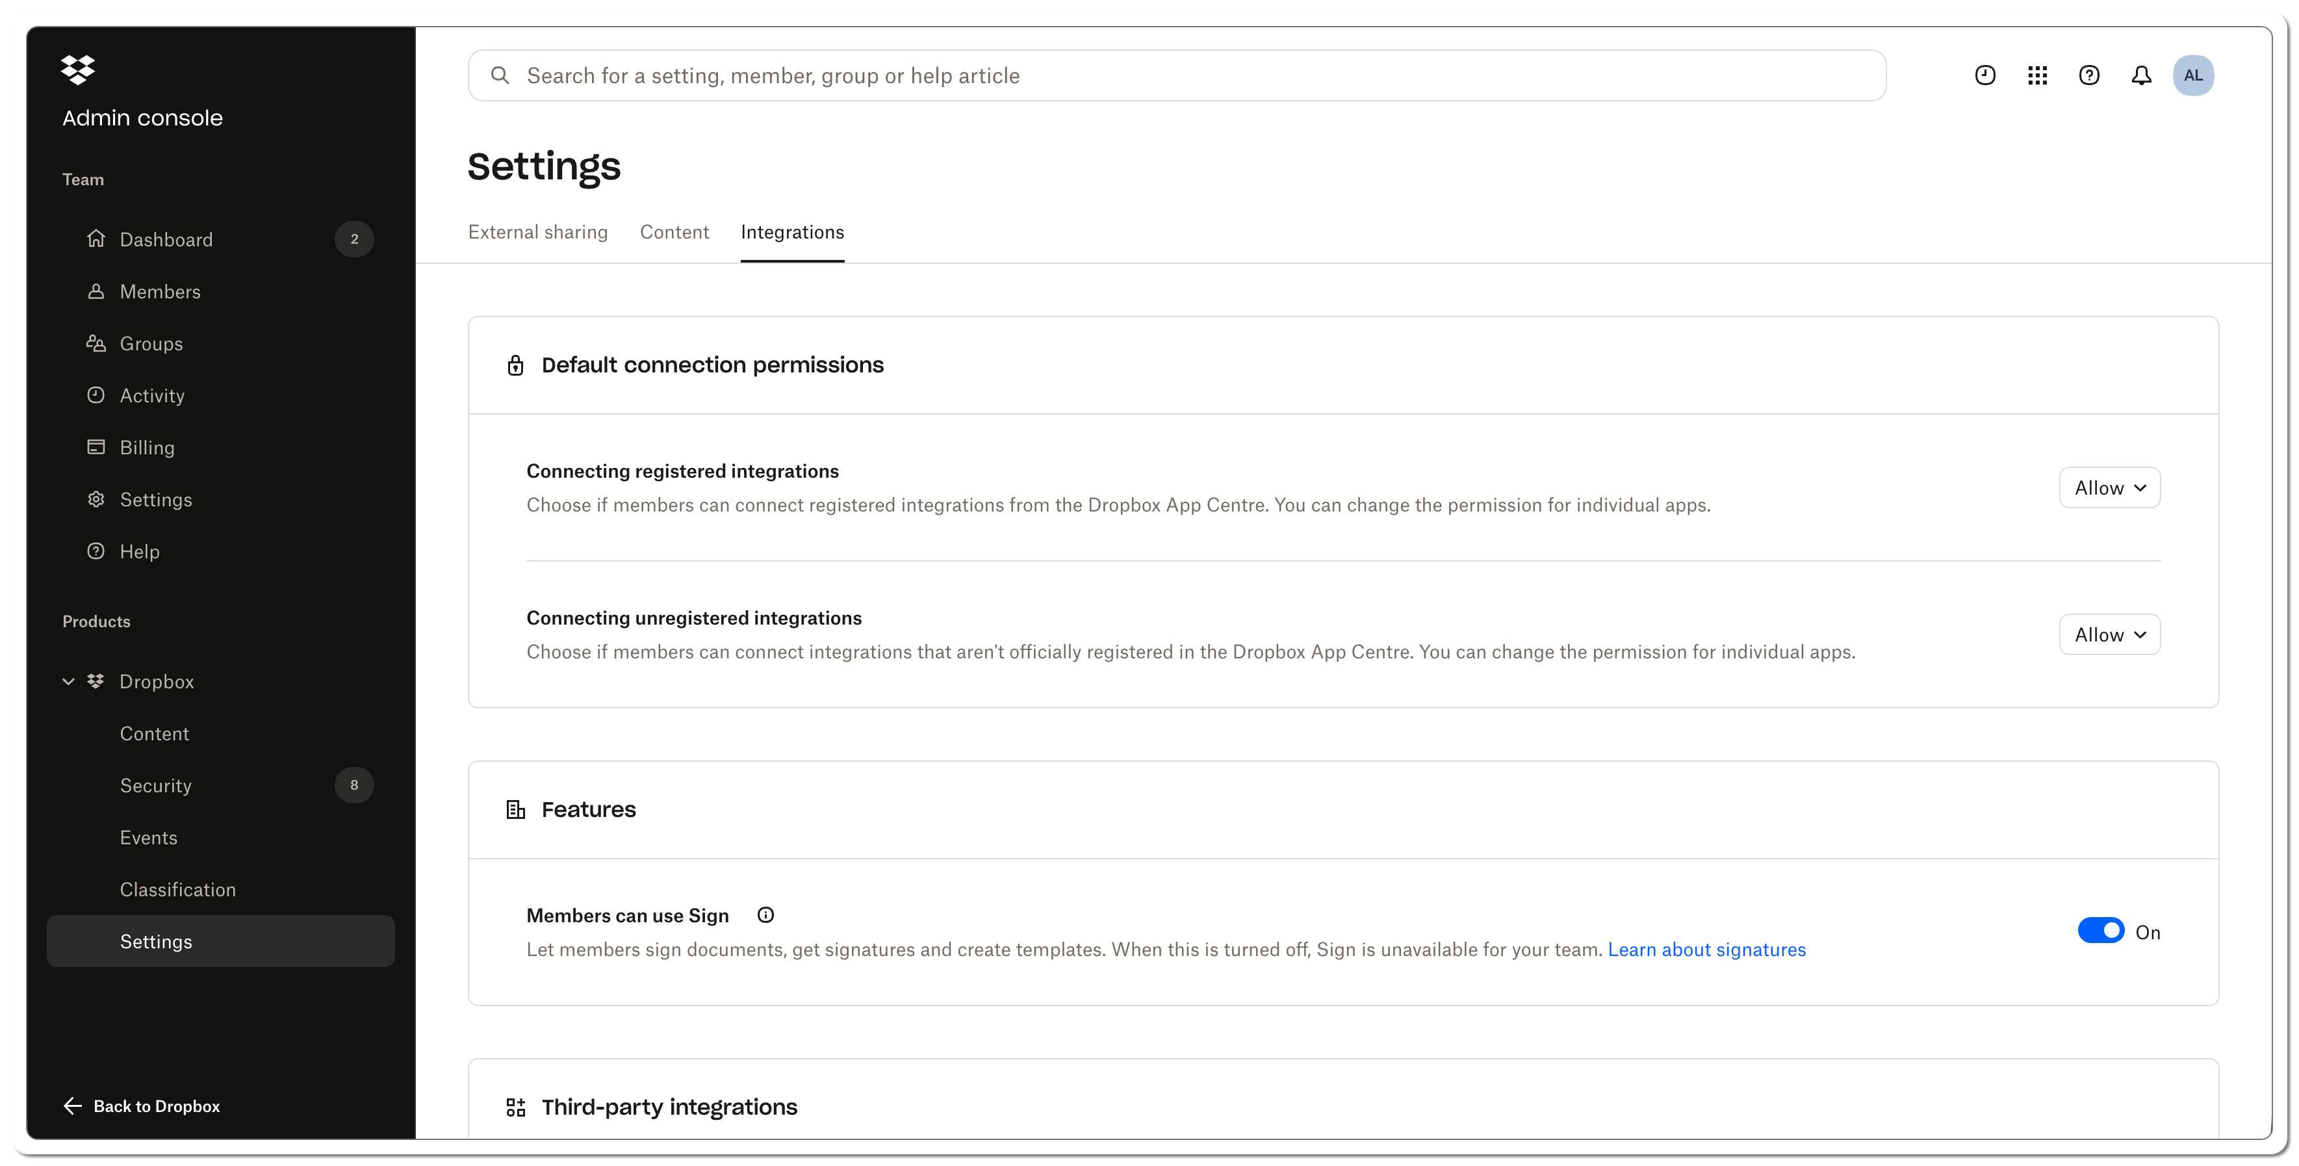Image resolution: width=2299 pixels, height=1166 pixels.
Task: Open the notifications bell
Action: pos(2141,76)
